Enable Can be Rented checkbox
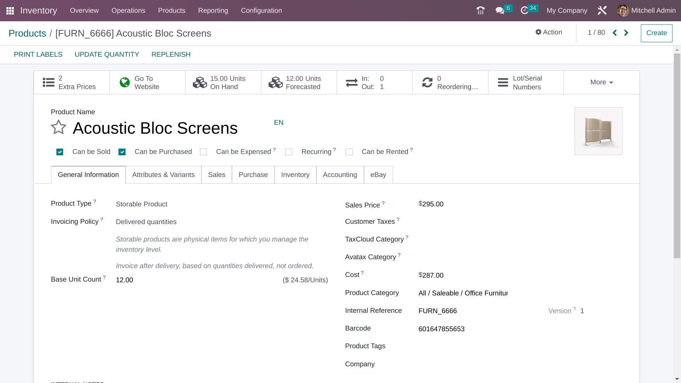Screen dimensions: 681x383 [349, 152]
